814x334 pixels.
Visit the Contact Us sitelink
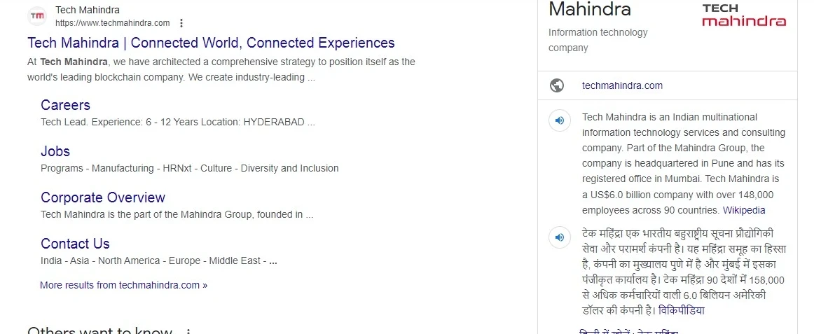pos(75,244)
